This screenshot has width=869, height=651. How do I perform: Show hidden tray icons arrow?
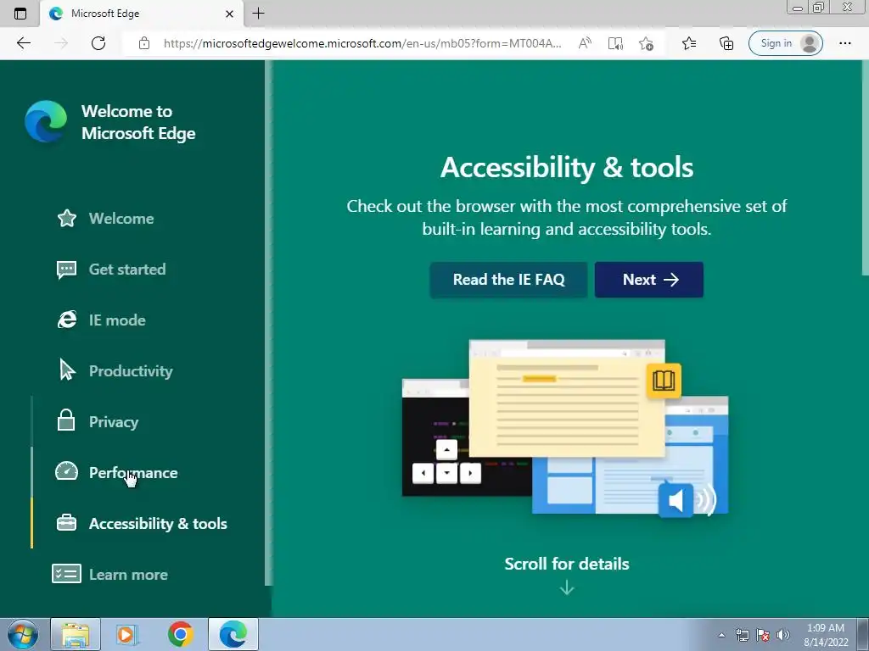click(721, 635)
